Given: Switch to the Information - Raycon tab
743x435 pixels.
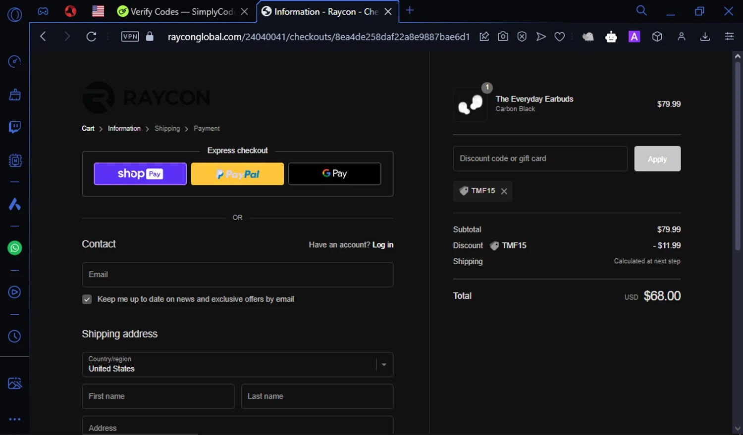Looking at the screenshot, I should [x=326, y=11].
